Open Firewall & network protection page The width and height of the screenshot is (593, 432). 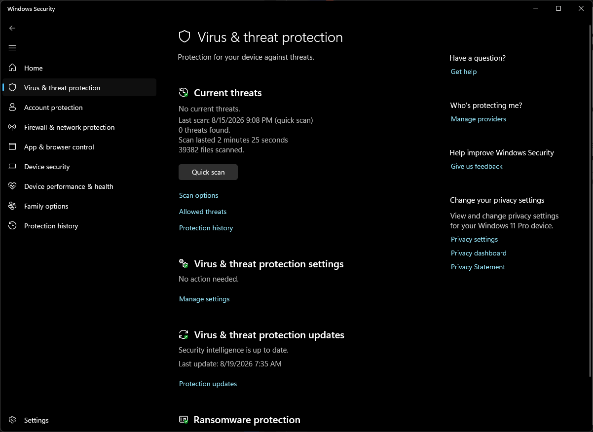coord(79,127)
